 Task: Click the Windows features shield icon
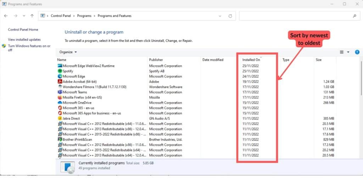4,46
